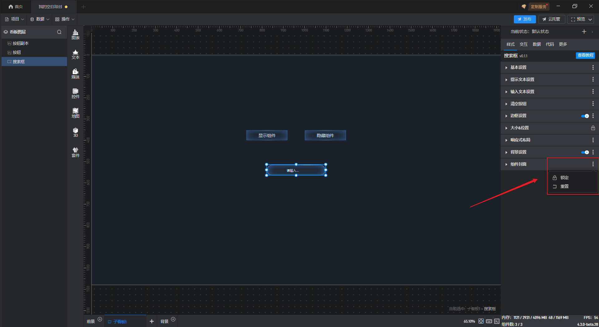Open the 项目 menu
Viewport: 599px width, 327px height.
tap(14, 19)
